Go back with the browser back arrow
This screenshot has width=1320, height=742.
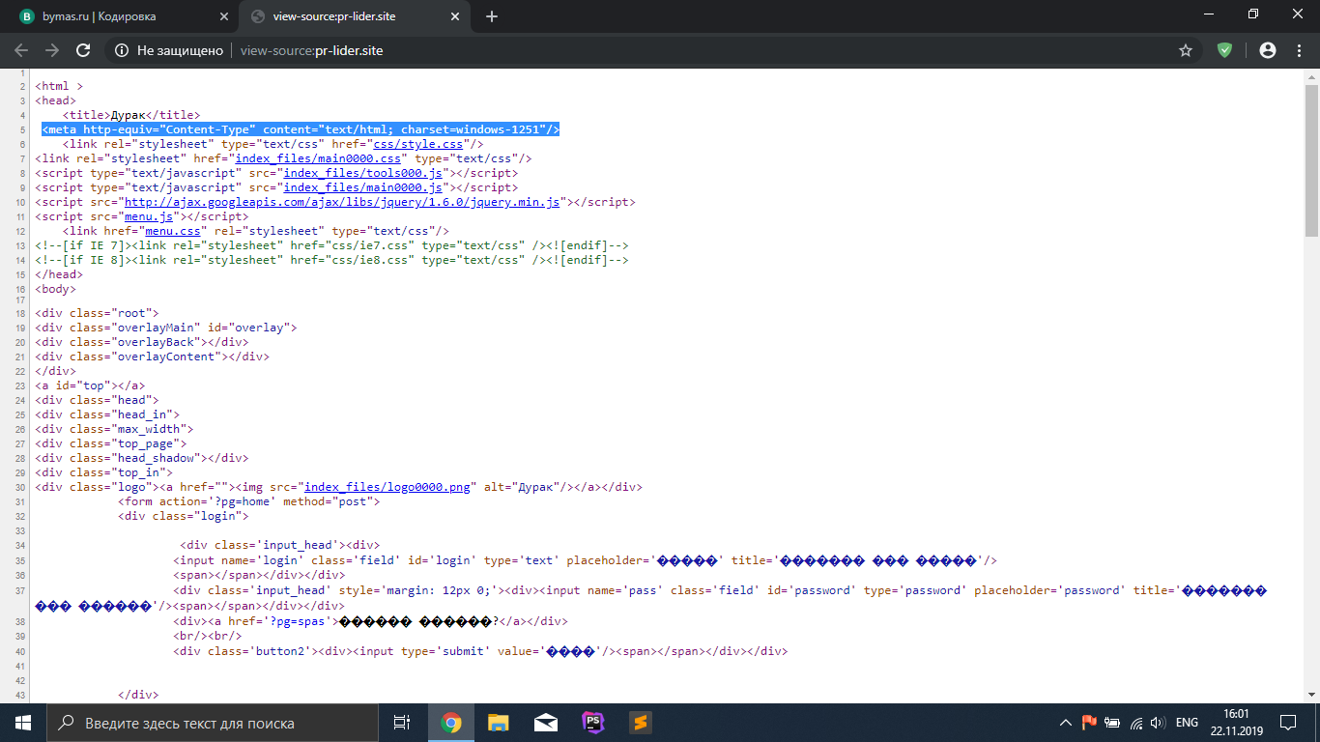tap(21, 50)
